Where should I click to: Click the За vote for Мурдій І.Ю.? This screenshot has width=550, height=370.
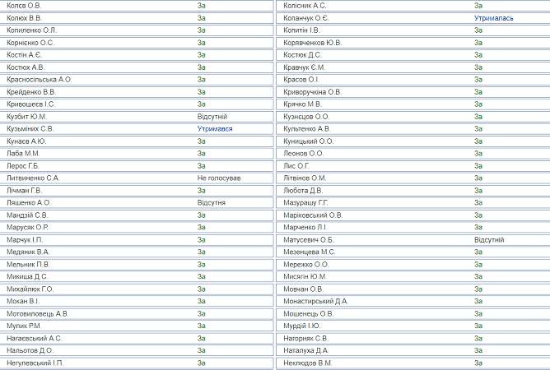478,326
